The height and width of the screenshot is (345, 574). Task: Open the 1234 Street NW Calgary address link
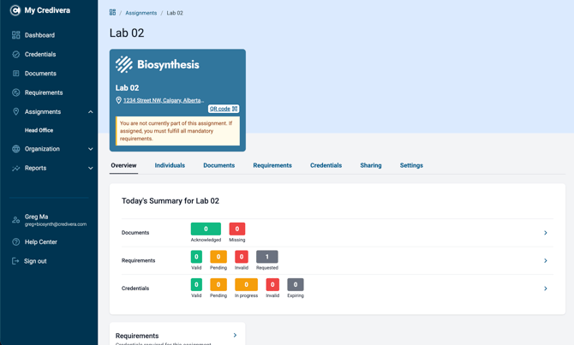pyautogui.click(x=164, y=100)
